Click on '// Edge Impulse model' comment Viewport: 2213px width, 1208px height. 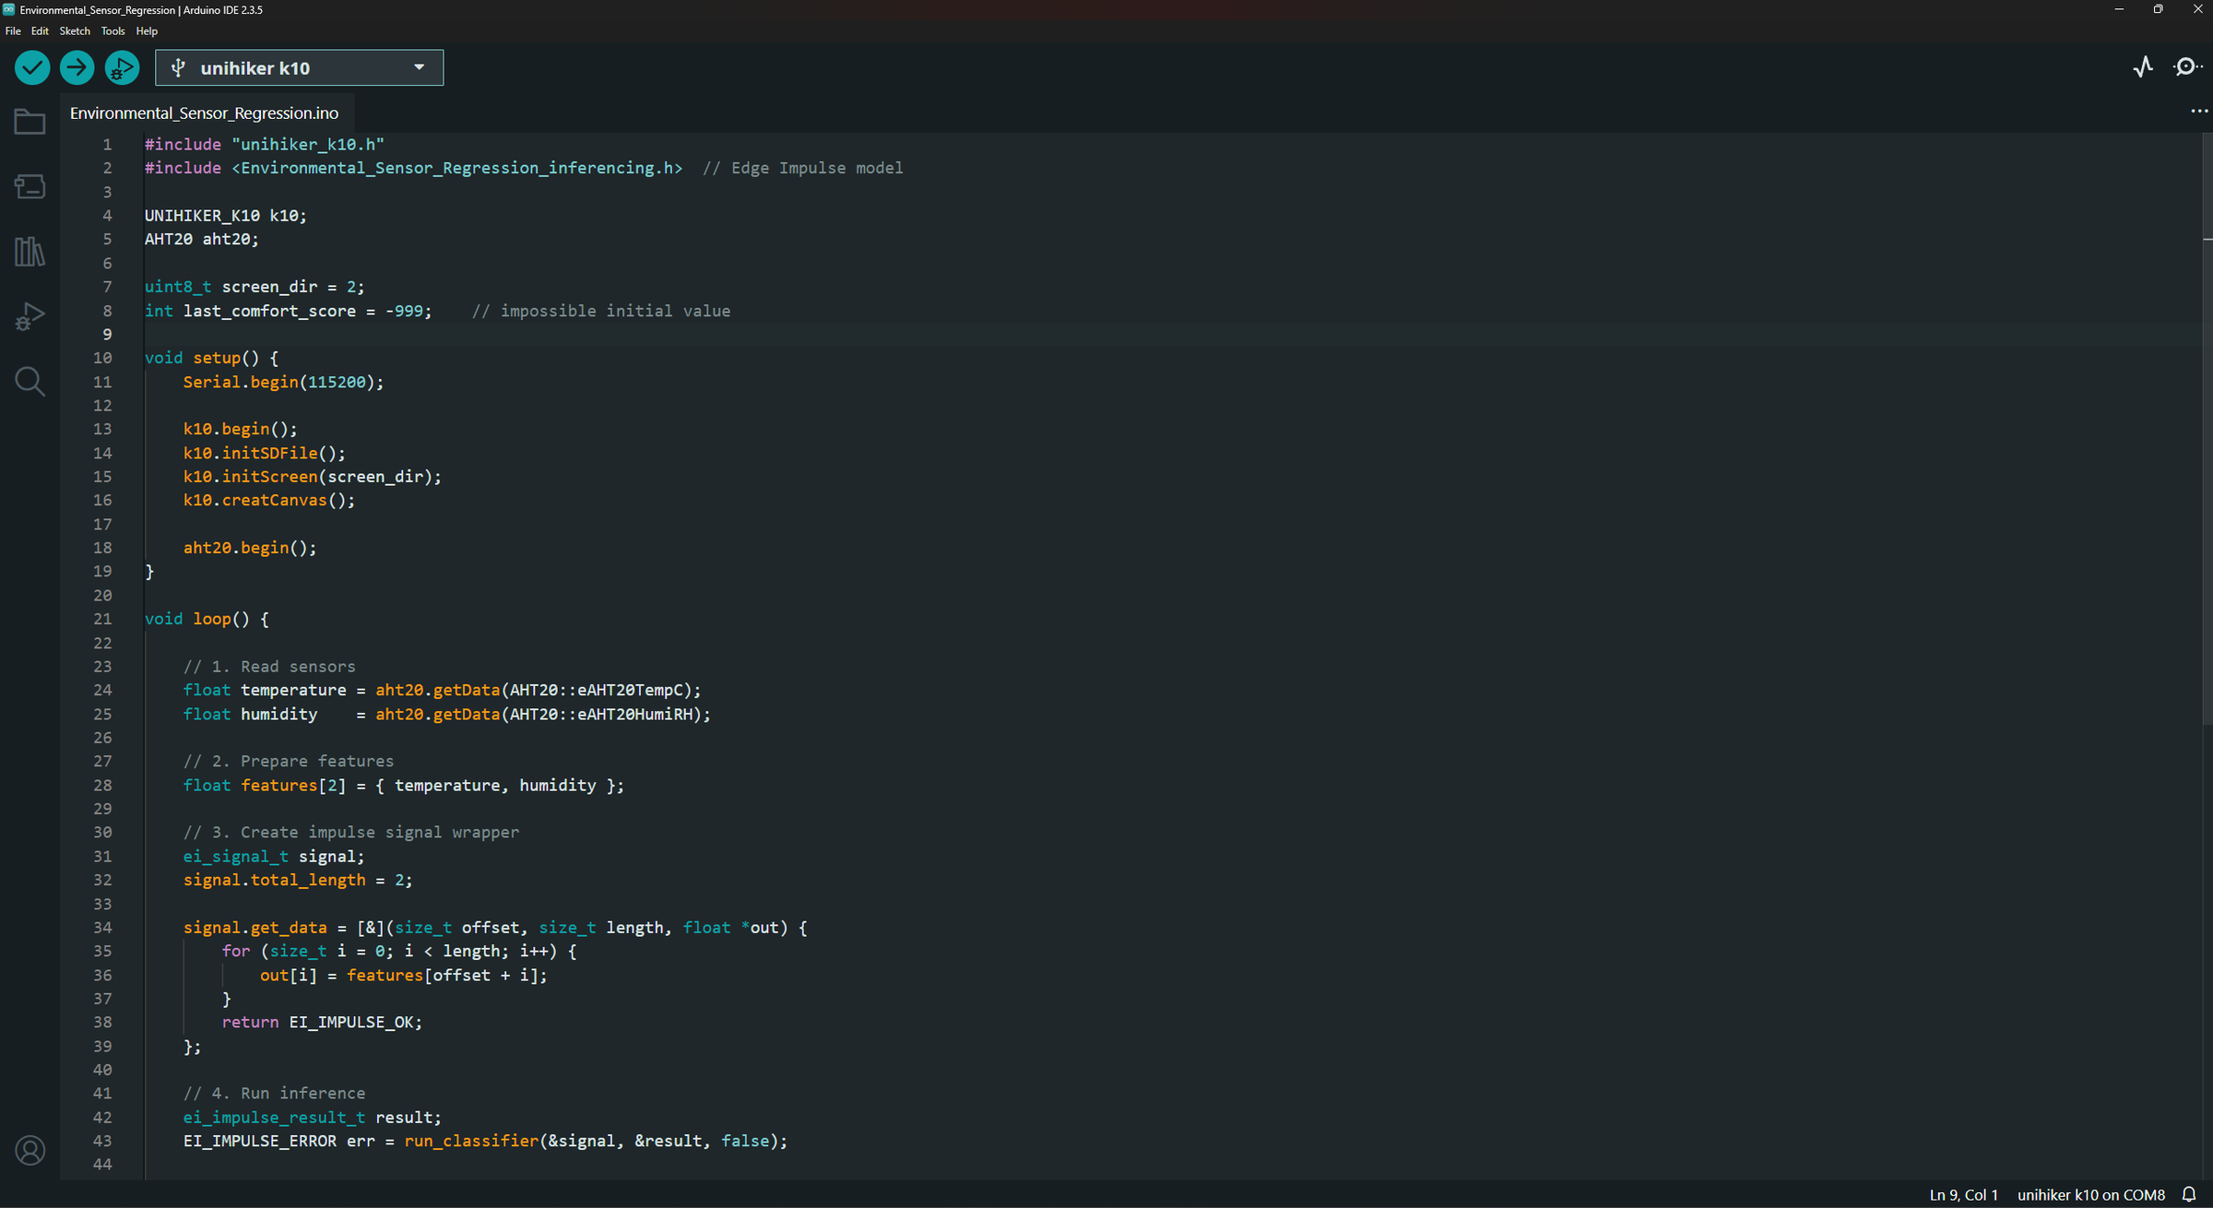point(802,168)
